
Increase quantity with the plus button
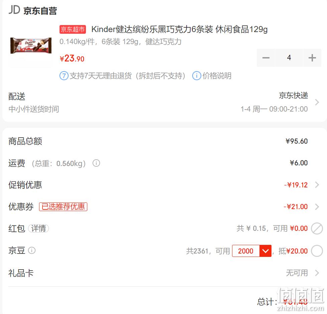[x=312, y=58]
